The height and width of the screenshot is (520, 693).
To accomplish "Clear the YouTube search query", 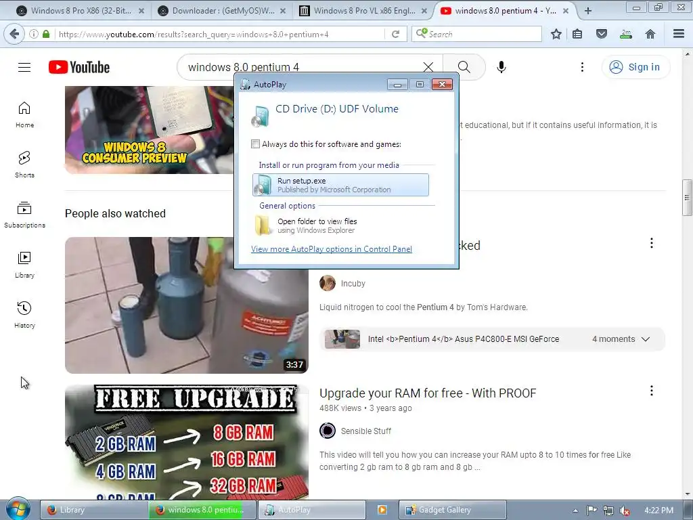I will [428, 67].
